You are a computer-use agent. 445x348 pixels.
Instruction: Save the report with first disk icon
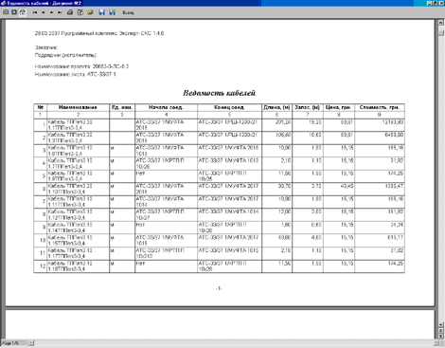(x=101, y=12)
